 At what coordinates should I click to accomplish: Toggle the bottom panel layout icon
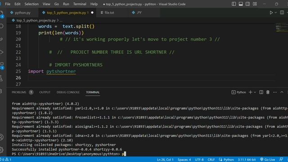click(x=241, y=4)
